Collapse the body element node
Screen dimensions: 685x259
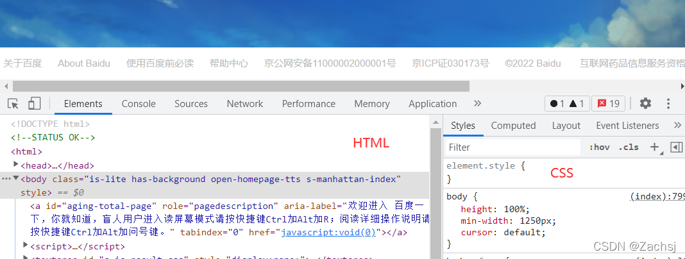[x=16, y=178]
